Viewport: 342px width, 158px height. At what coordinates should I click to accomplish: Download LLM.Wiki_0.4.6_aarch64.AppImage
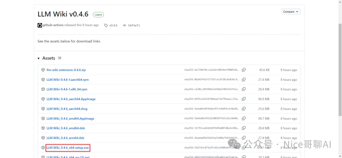(71, 99)
